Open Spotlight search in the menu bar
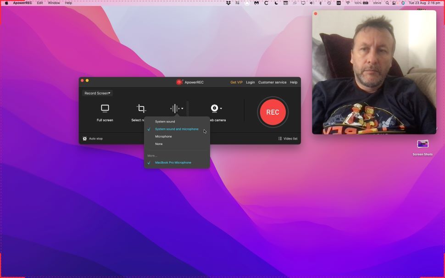The height and width of the screenshot is (278, 445). tap(387, 3)
